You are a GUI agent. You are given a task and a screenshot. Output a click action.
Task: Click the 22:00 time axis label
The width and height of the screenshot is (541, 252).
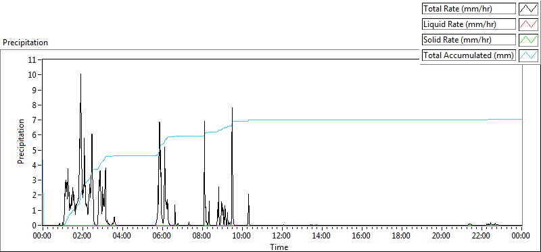[x=481, y=236]
